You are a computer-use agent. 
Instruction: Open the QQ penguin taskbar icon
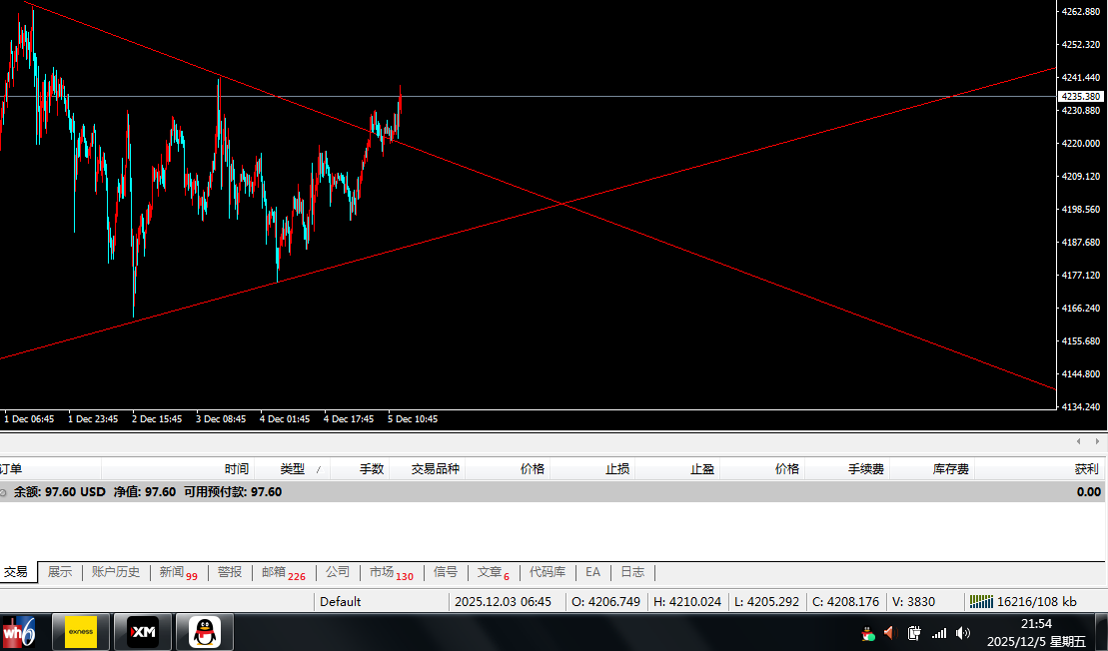[x=205, y=632]
